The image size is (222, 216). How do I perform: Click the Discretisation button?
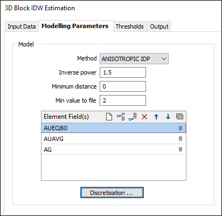[x=112, y=193]
